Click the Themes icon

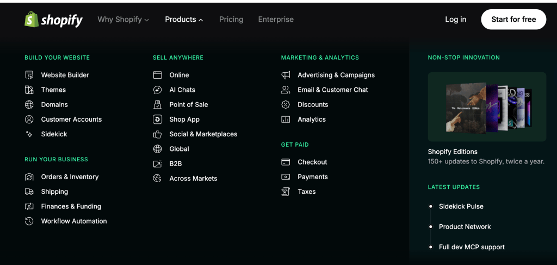pyautogui.click(x=29, y=90)
